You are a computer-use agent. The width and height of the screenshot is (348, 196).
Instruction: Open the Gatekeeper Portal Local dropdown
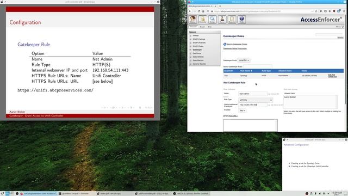(244, 60)
